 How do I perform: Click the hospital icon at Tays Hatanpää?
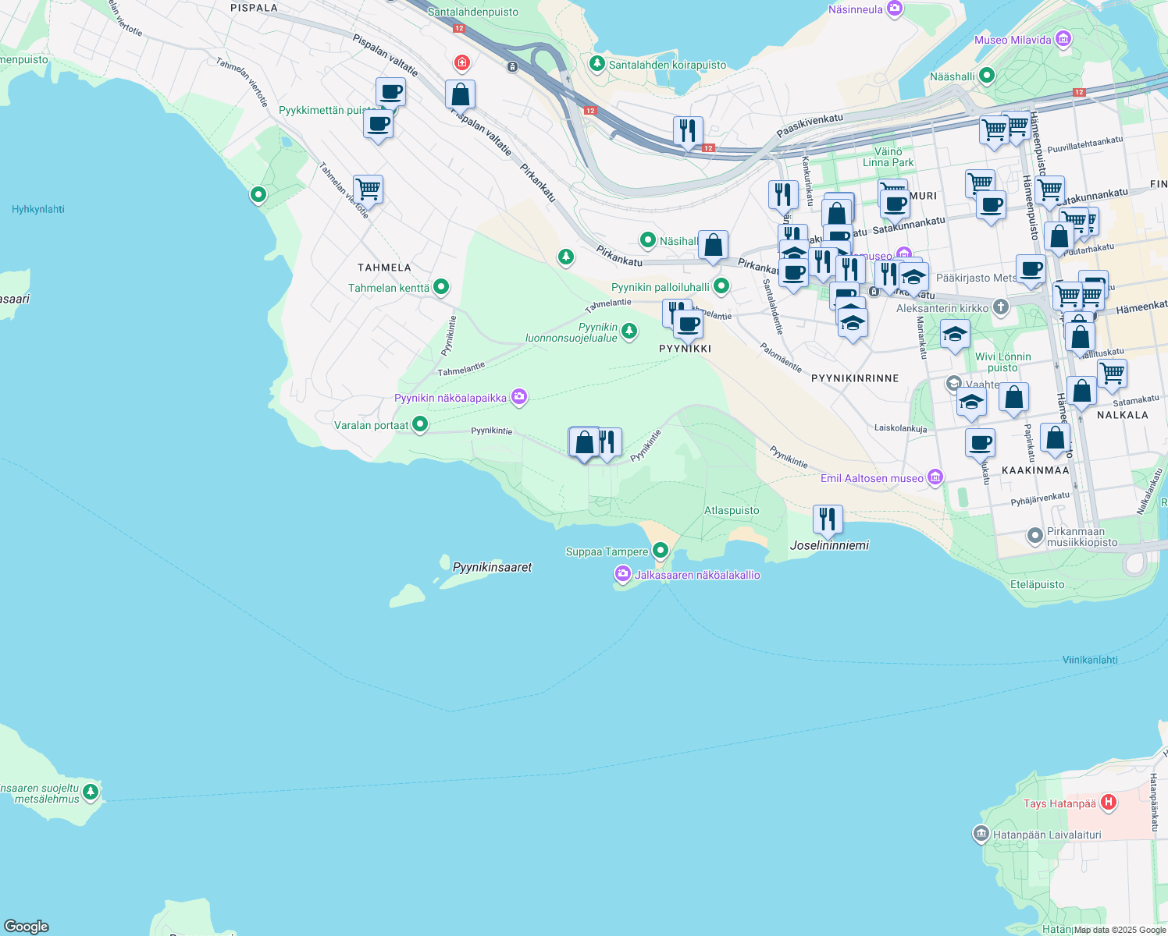(x=1108, y=802)
